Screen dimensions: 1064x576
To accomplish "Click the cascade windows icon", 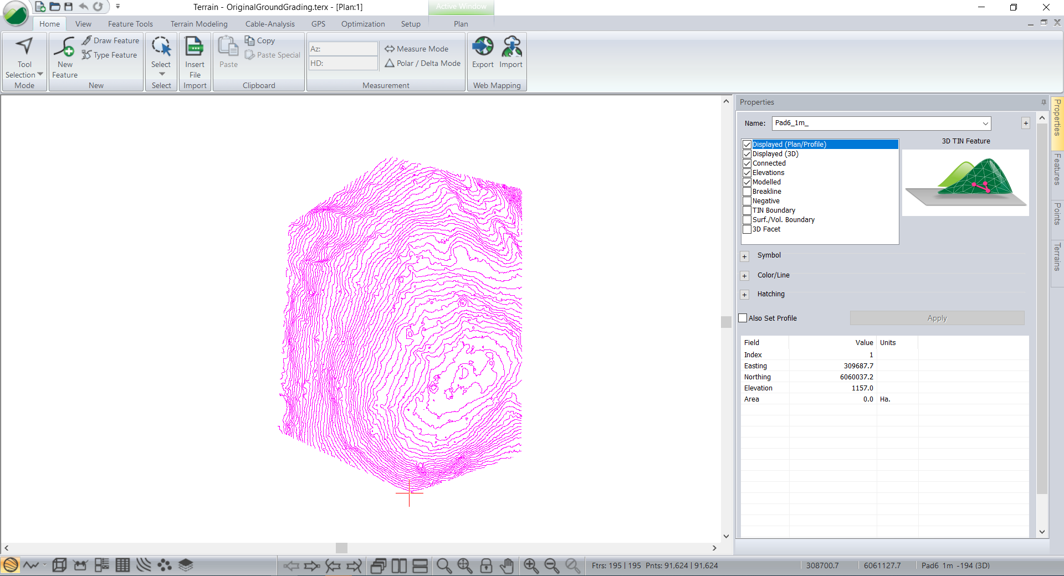I will (x=378, y=565).
